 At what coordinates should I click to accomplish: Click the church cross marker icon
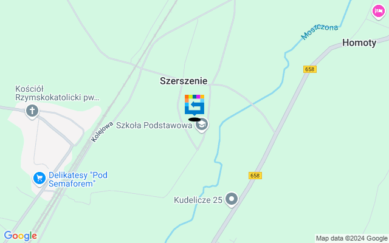(32, 111)
